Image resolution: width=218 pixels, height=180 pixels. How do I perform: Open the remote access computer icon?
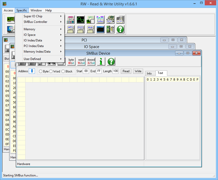[x=110, y=29]
